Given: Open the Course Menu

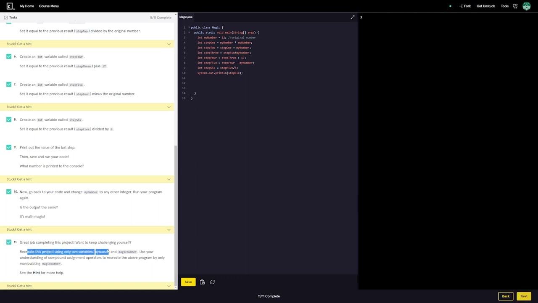Looking at the screenshot, I should click(49, 6).
